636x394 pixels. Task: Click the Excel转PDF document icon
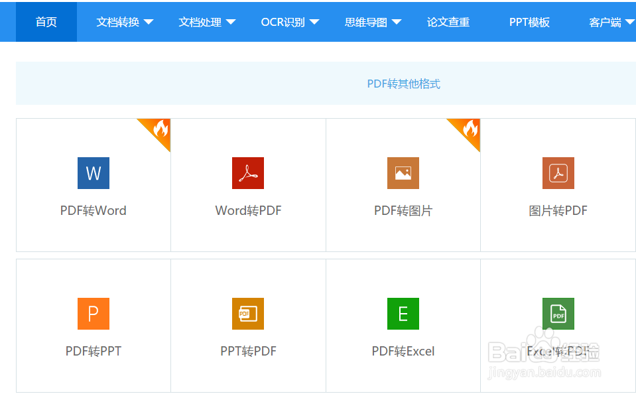(x=558, y=314)
